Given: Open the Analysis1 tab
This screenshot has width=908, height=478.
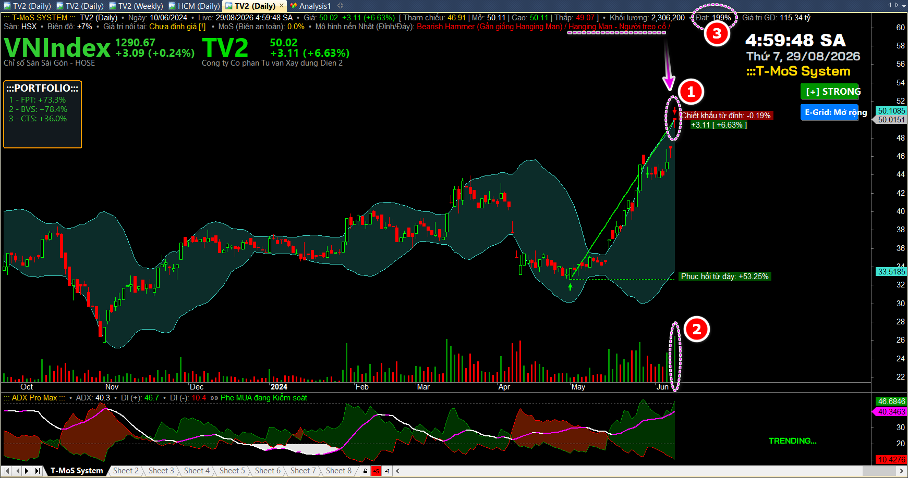Looking at the screenshot, I should (x=311, y=6).
